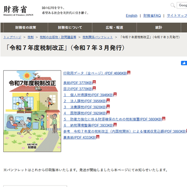This screenshot has height=187, width=187.
Task: Click PDF icon beside 表紙 link
Action: pyautogui.click(x=94, y=82)
